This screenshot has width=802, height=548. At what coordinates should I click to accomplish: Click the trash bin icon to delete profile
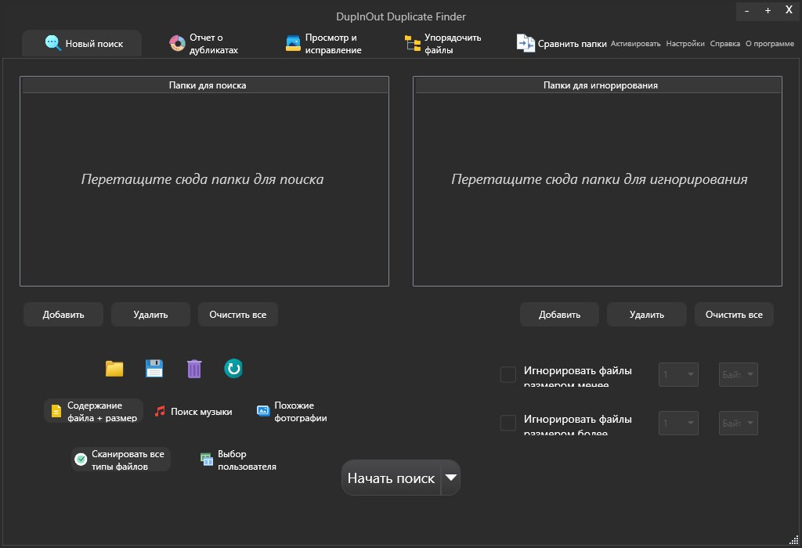pyautogui.click(x=193, y=368)
